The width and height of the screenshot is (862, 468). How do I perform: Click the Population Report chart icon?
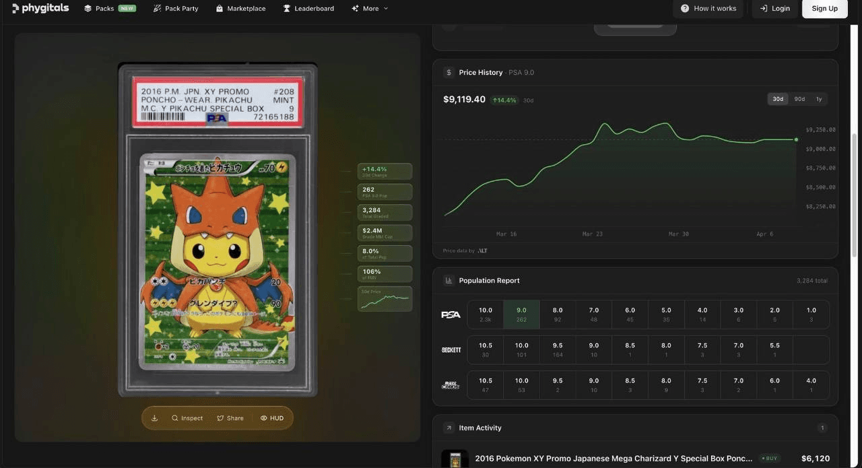[449, 280]
